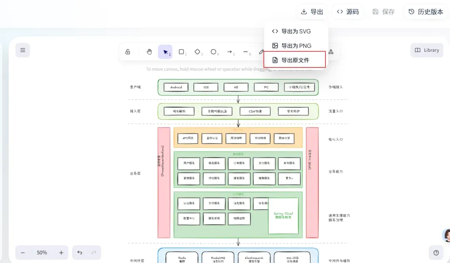Select the Rectangle shape tool
Screen dimensions: 450x263
181,52
